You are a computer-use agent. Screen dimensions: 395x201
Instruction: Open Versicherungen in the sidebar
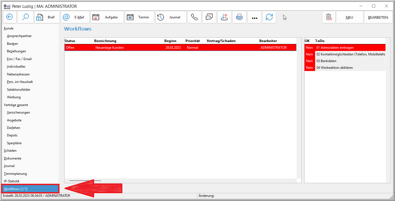(x=18, y=112)
